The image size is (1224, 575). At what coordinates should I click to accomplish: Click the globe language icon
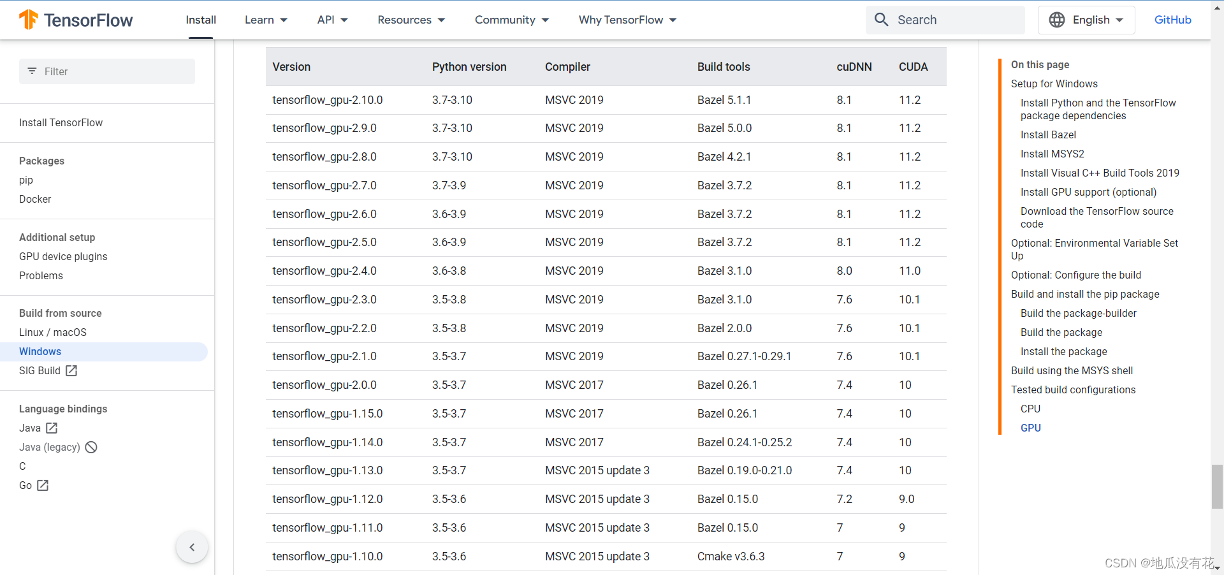tap(1057, 20)
